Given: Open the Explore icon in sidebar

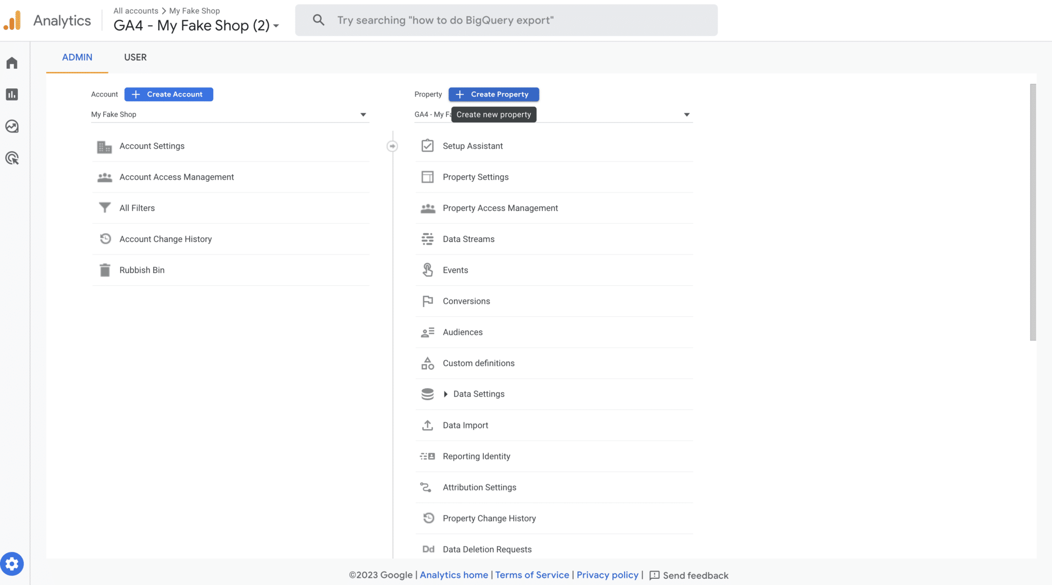Looking at the screenshot, I should (x=12, y=126).
